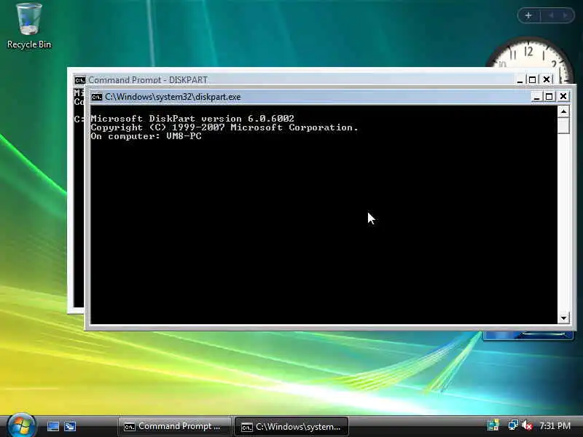Open the Recycle Bin desktop icon

(x=29, y=26)
